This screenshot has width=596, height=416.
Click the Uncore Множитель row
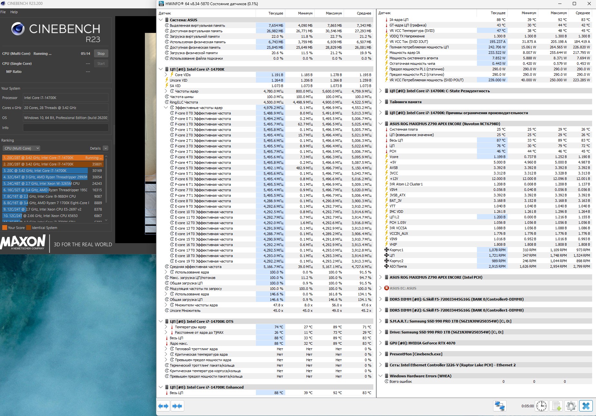pos(266,311)
